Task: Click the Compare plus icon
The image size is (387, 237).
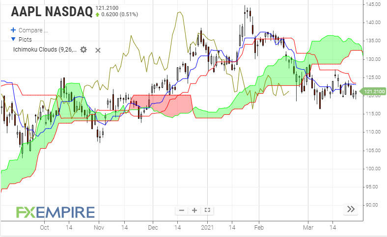Action: tap(13, 30)
